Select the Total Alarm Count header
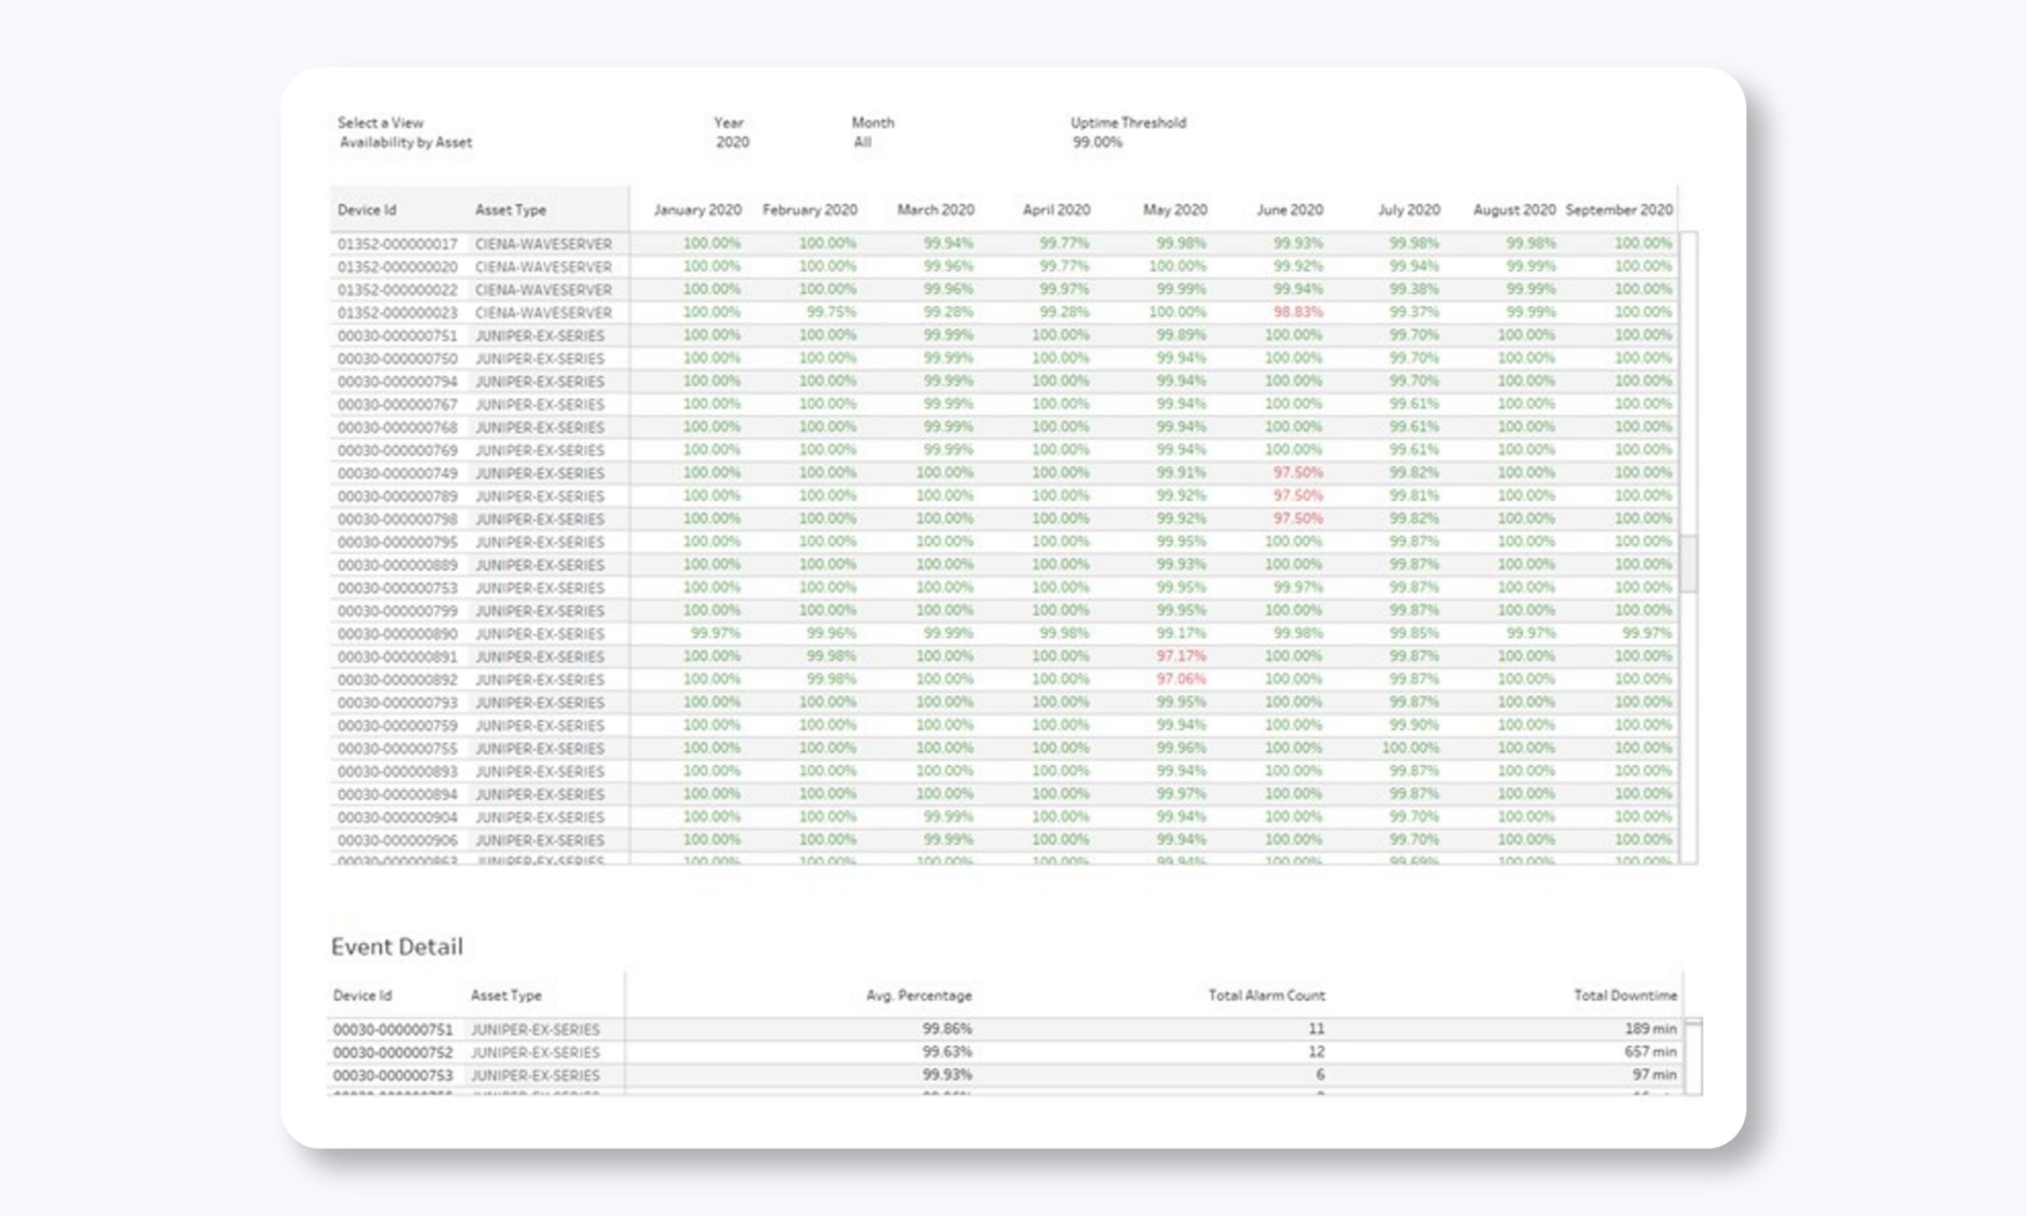The width and height of the screenshot is (2027, 1216). pyautogui.click(x=1265, y=995)
